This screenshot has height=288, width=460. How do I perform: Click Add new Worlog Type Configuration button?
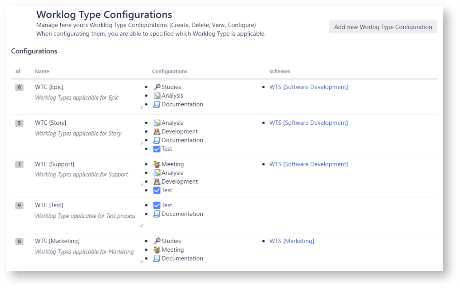[383, 27]
